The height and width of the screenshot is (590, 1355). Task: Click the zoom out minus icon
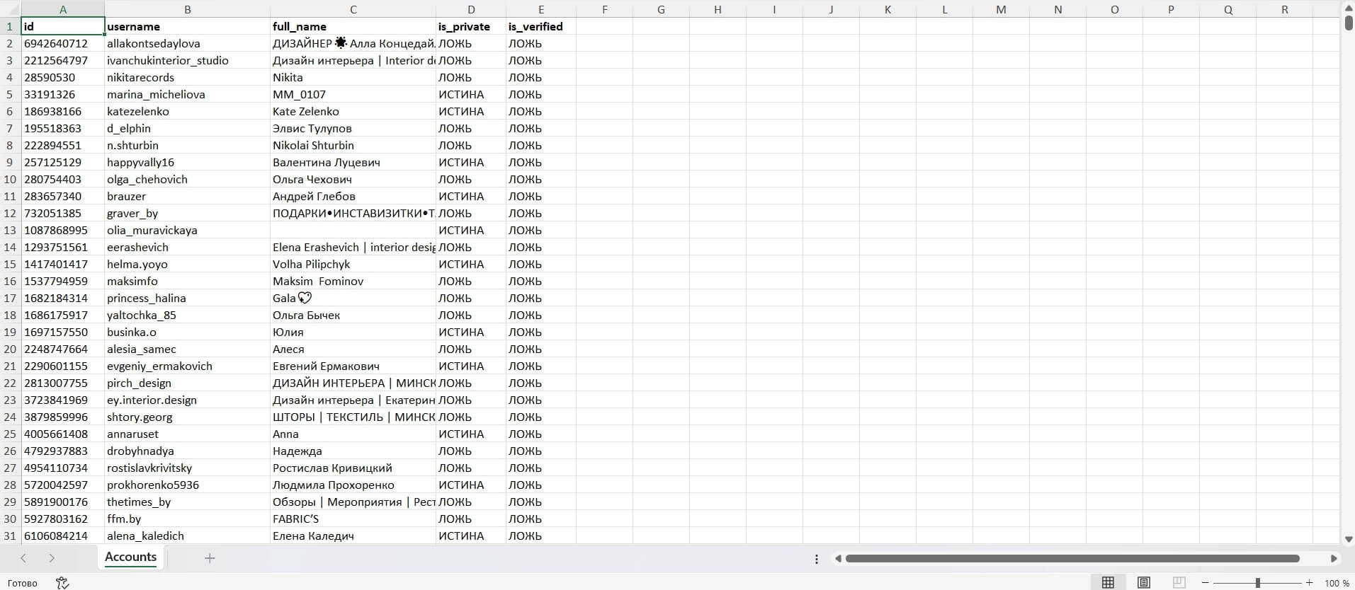pos(1206,583)
